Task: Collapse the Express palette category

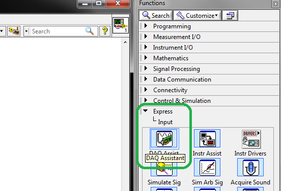Action: pos(146,111)
